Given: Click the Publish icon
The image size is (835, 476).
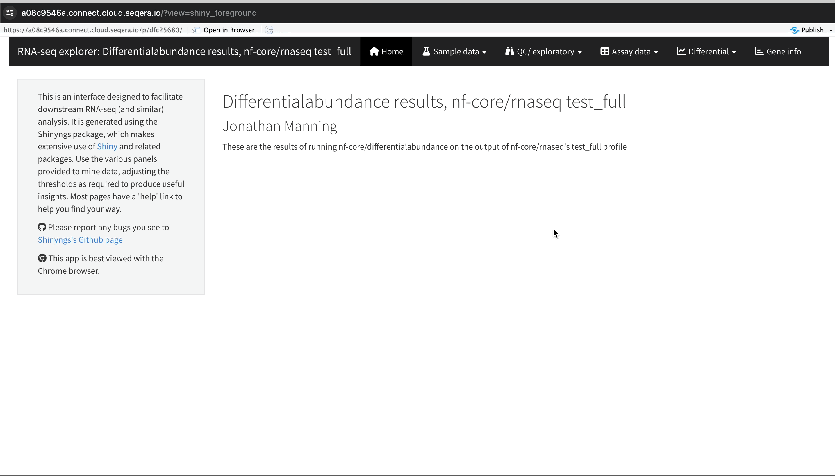Looking at the screenshot, I should [x=794, y=30].
